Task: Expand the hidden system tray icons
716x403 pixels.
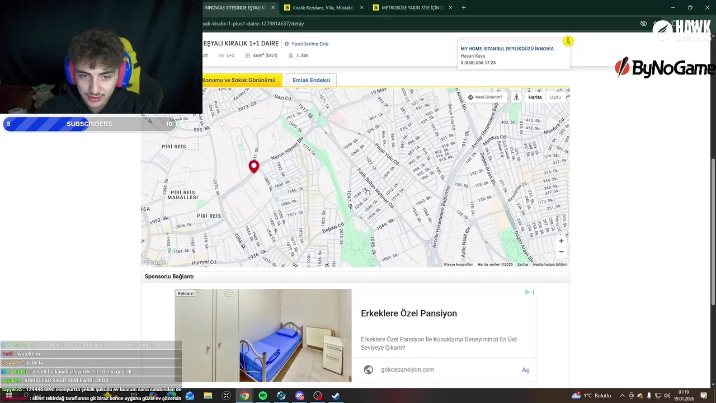Action: pyautogui.click(x=622, y=396)
